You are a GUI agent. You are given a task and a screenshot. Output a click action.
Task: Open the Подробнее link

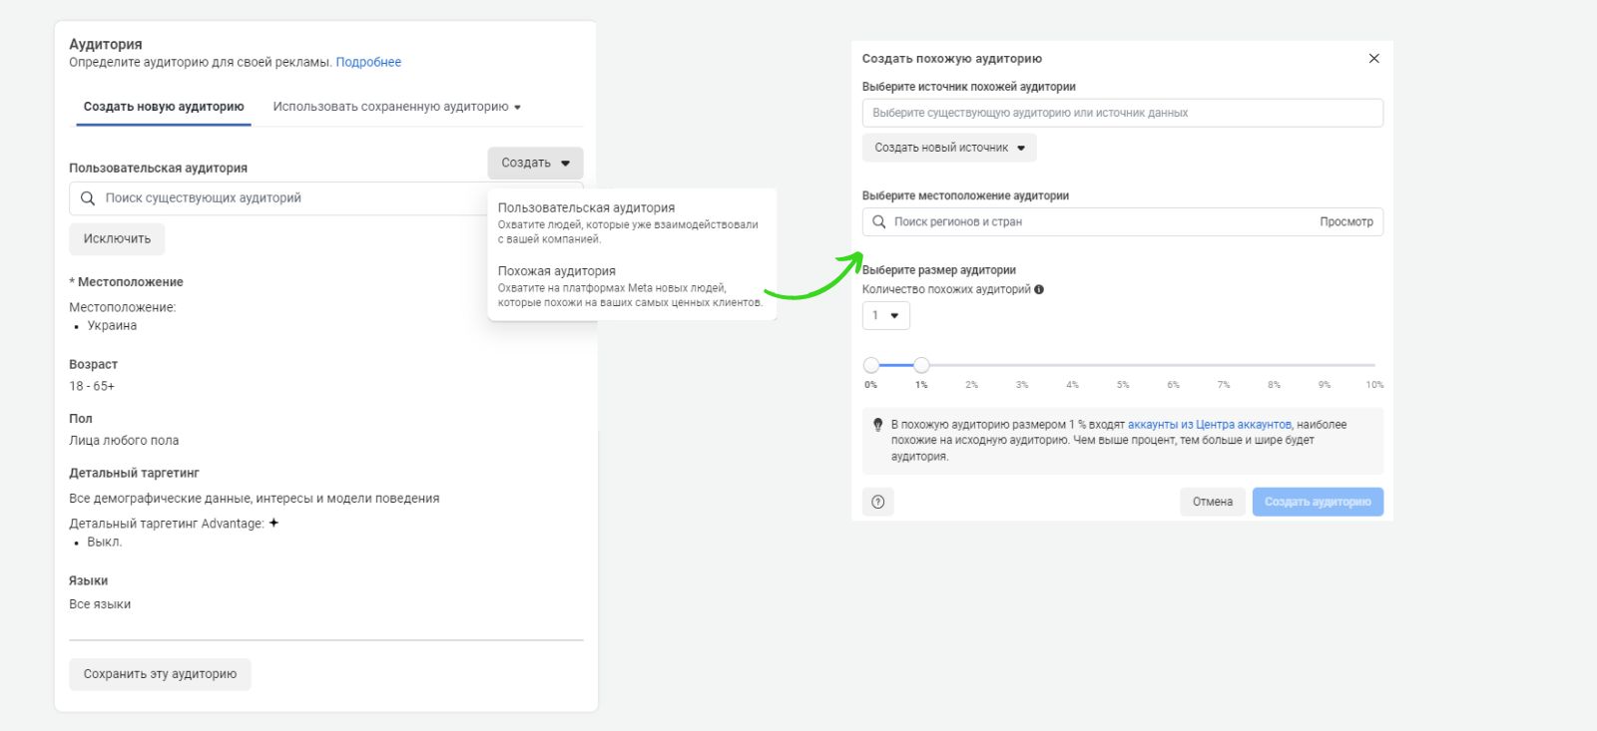[368, 62]
